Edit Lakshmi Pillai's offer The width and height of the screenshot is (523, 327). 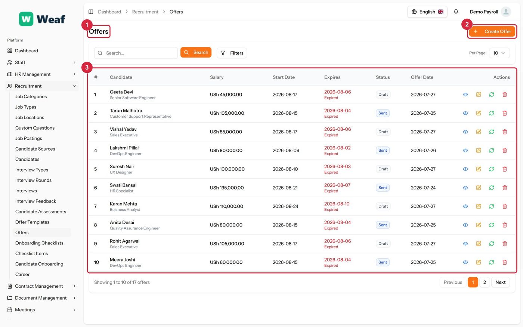479,151
